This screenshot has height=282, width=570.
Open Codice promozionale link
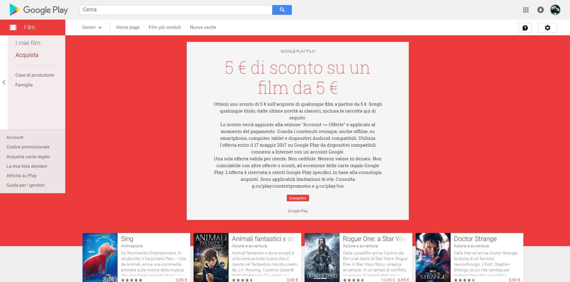(28, 147)
